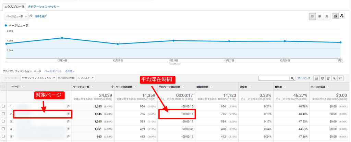This screenshot has width=351, height=142.
Task: Open help icon beside 直帰率 header
Action: [250, 87]
